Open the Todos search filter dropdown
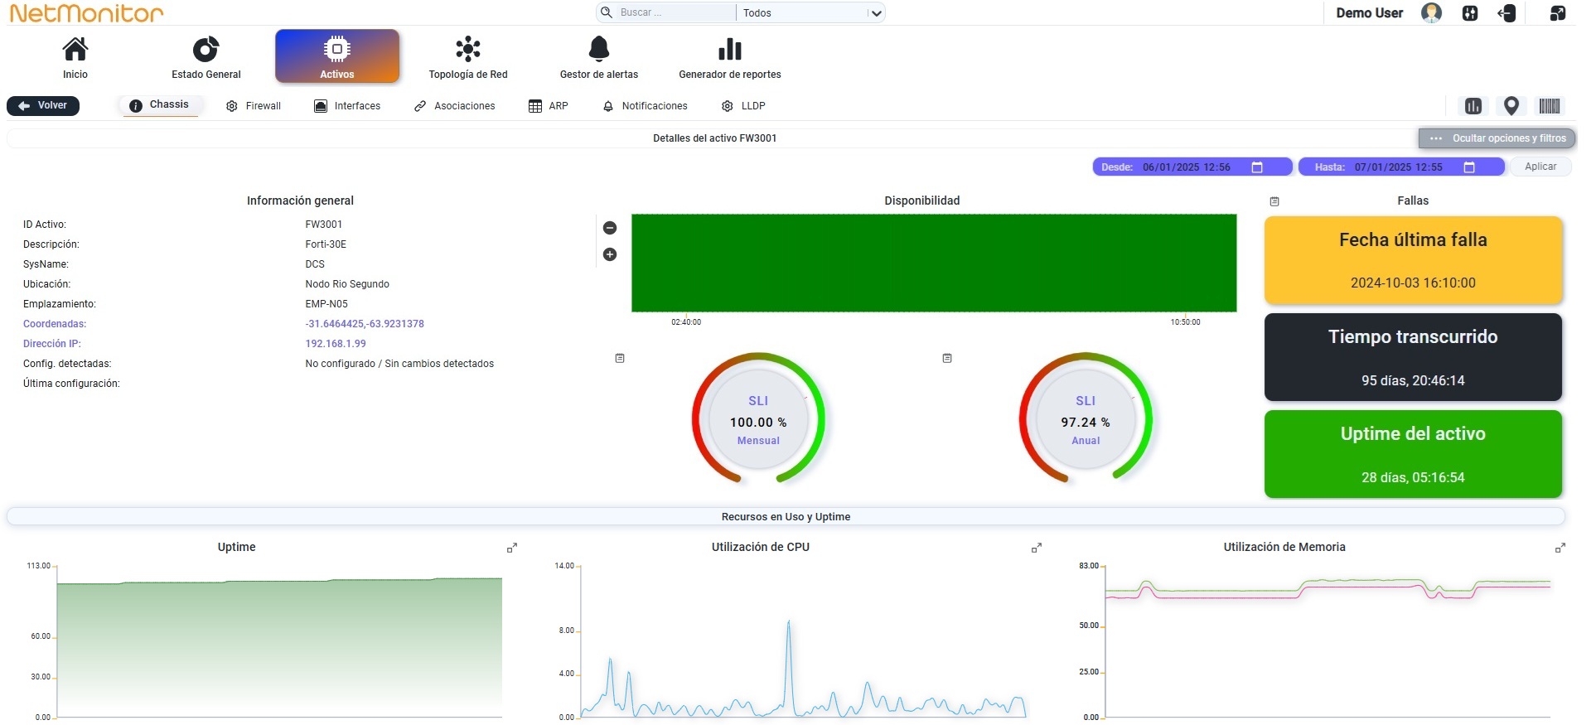Image resolution: width=1591 pixels, height=725 pixels. click(x=810, y=12)
